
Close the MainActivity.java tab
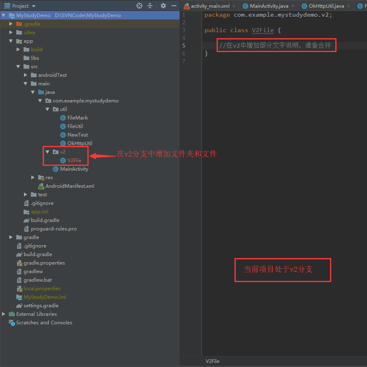[x=293, y=6]
